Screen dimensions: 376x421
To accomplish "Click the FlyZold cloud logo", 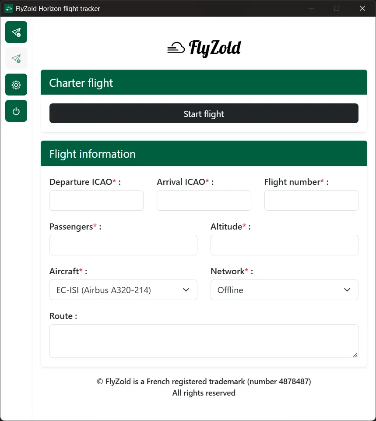I will coord(204,48).
